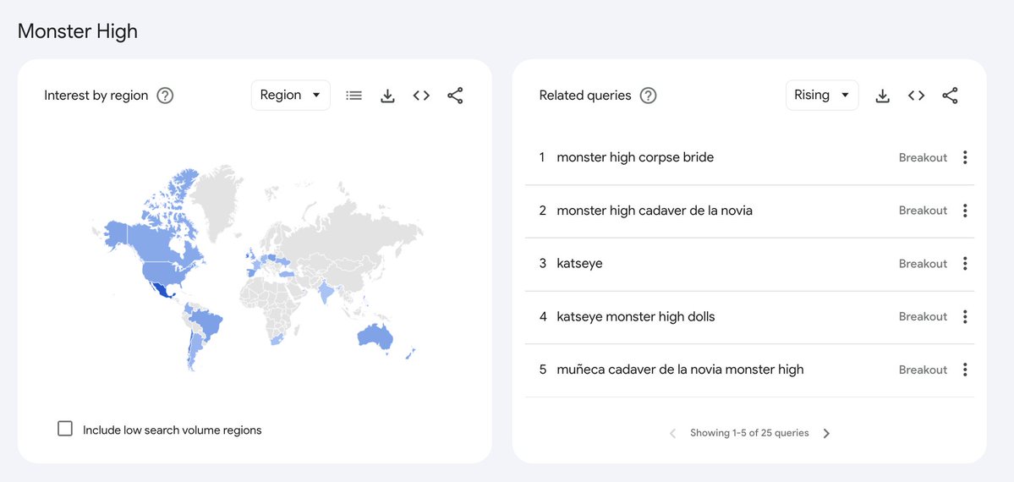The image size is (1014, 482).
Task: Open the Rising dropdown for related queries
Action: 822,95
